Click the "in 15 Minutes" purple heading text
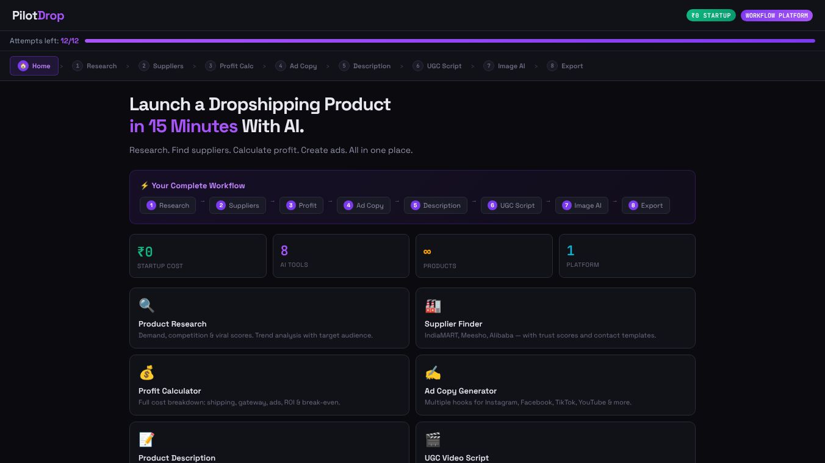 point(183,126)
